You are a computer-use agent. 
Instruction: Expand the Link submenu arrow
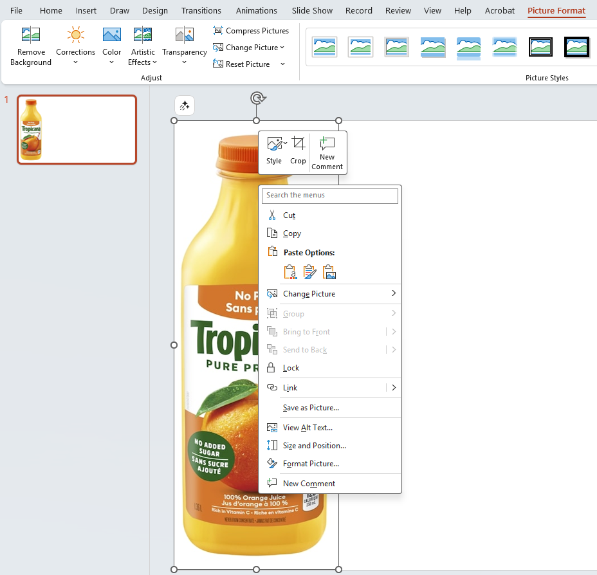pyautogui.click(x=394, y=388)
